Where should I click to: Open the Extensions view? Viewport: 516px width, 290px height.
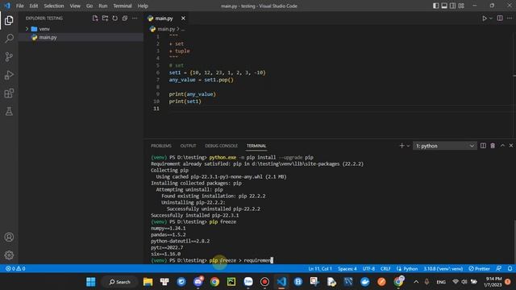click(9, 93)
